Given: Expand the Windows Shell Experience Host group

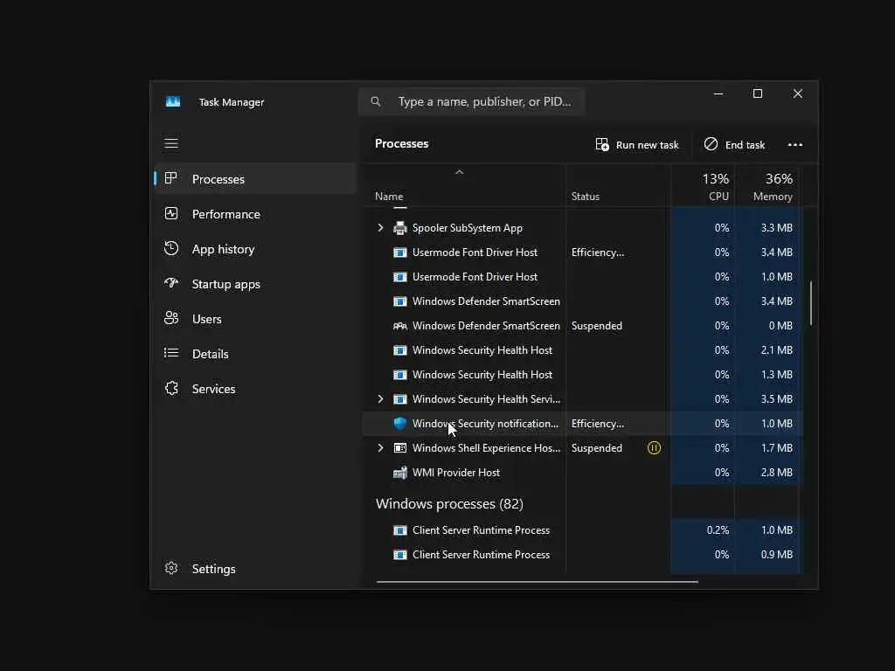Looking at the screenshot, I should [x=381, y=448].
